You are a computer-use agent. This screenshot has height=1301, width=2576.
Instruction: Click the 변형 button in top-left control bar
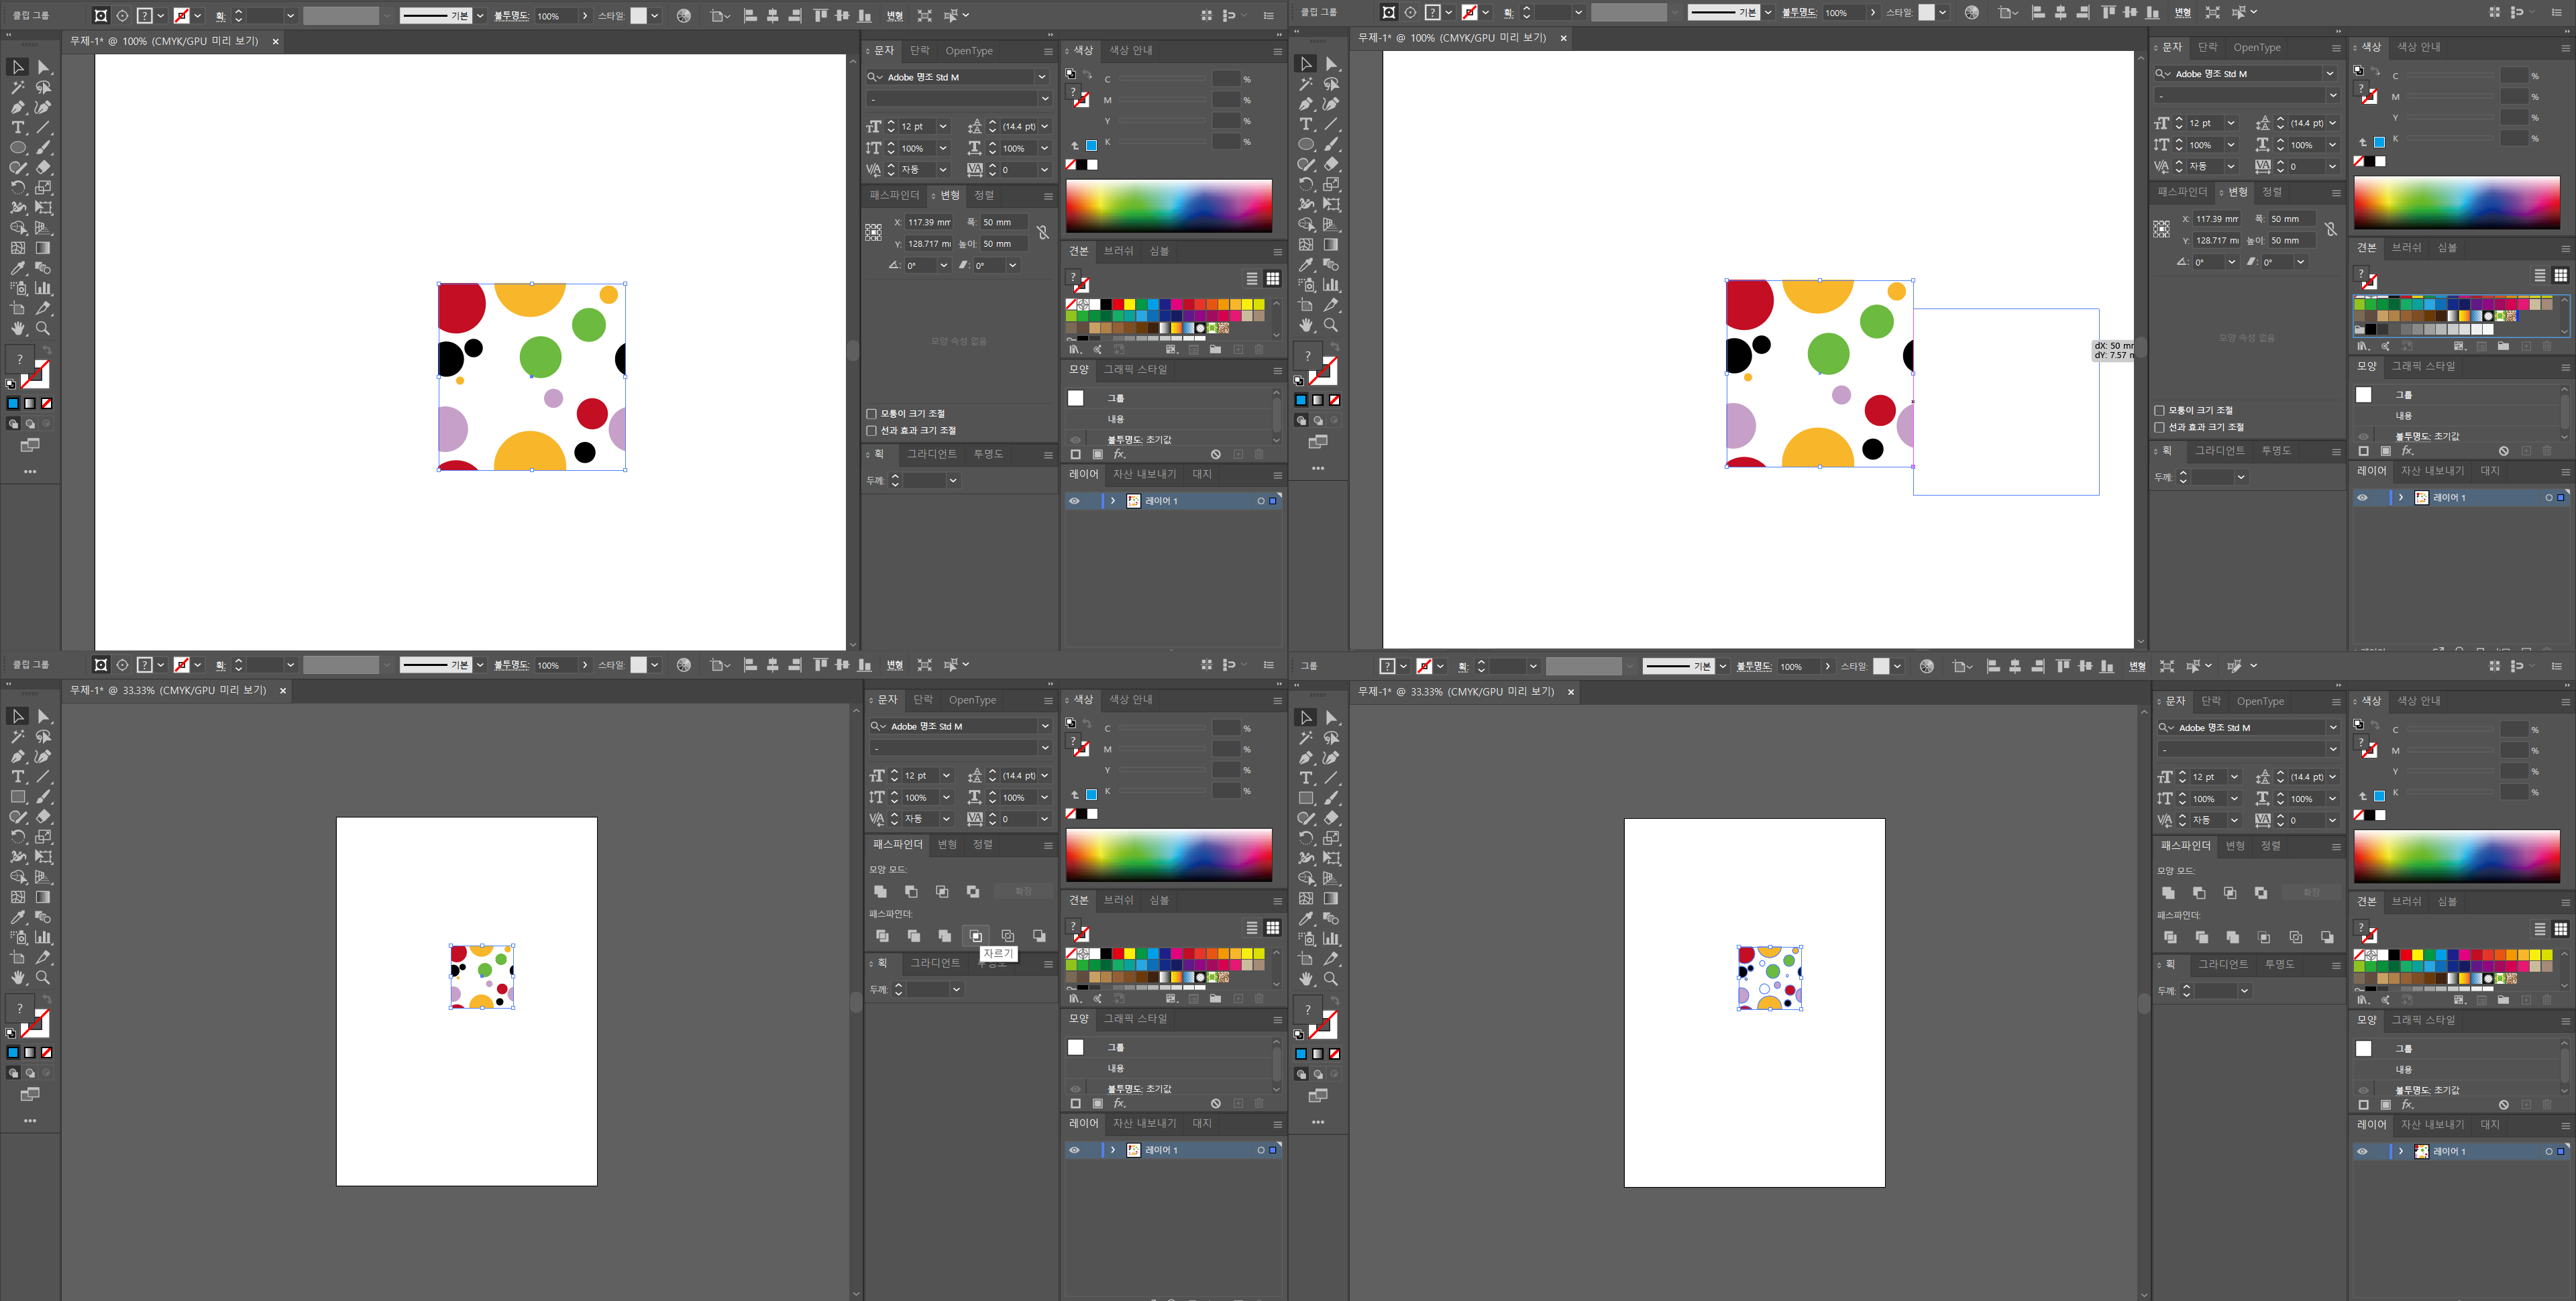pos(895,16)
